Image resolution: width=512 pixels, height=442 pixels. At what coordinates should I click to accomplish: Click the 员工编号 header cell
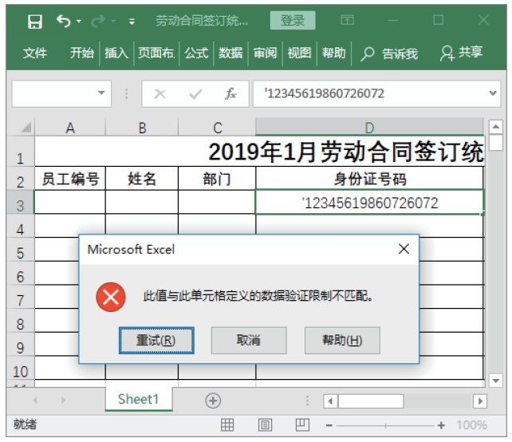tap(70, 179)
